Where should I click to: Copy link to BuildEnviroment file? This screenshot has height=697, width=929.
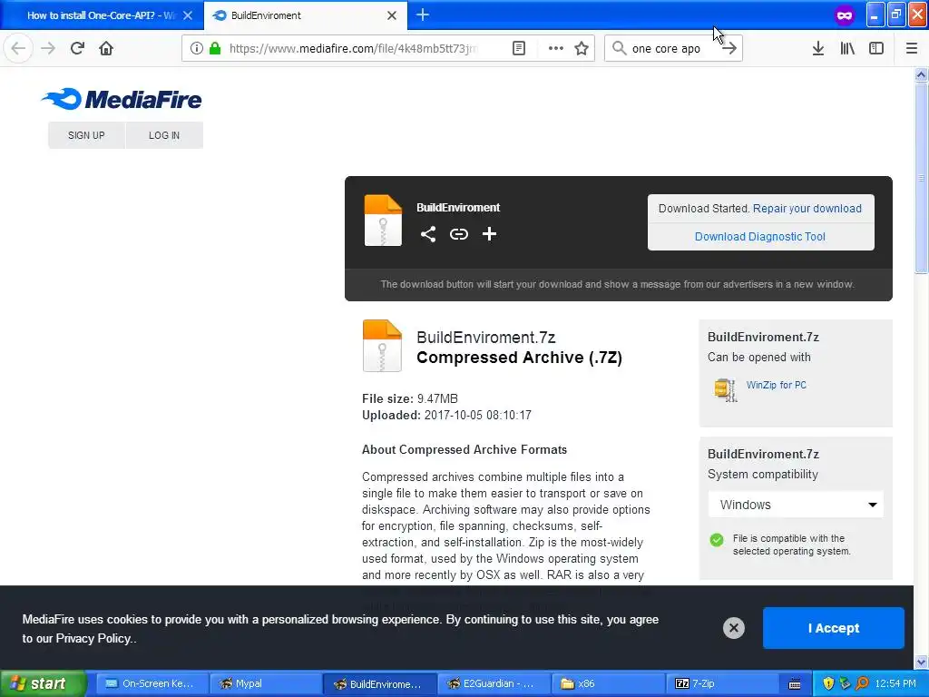coord(458,234)
